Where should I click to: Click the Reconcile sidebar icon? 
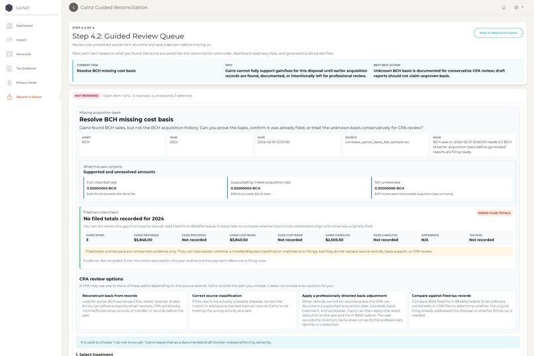click(9, 54)
